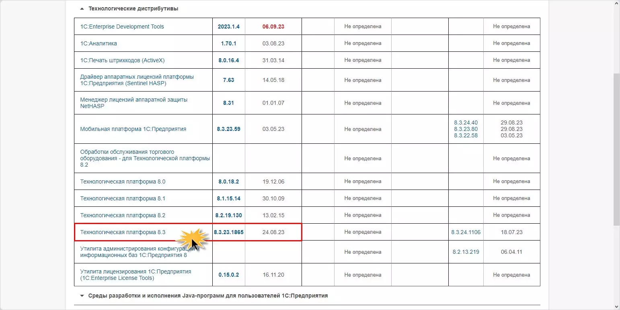Select version 8.0.18.2 link
The width and height of the screenshot is (620, 310).
click(229, 182)
